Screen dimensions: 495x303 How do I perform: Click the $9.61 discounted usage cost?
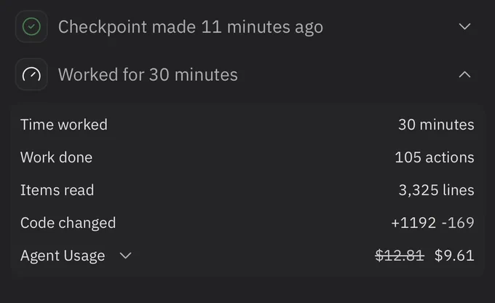tap(454, 256)
